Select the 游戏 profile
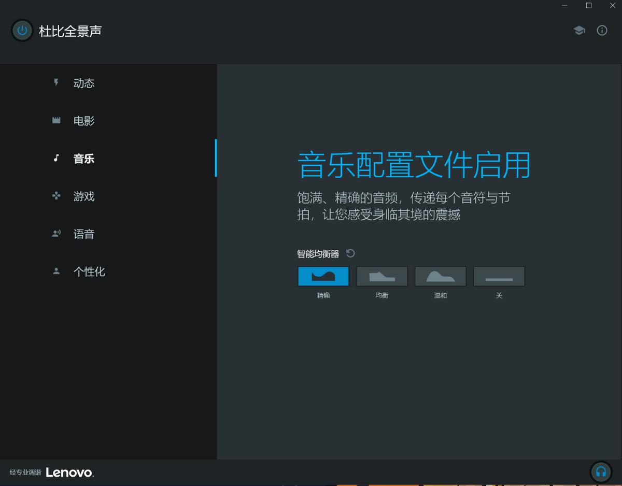Viewport: 622px width, 486px height. pos(108,196)
